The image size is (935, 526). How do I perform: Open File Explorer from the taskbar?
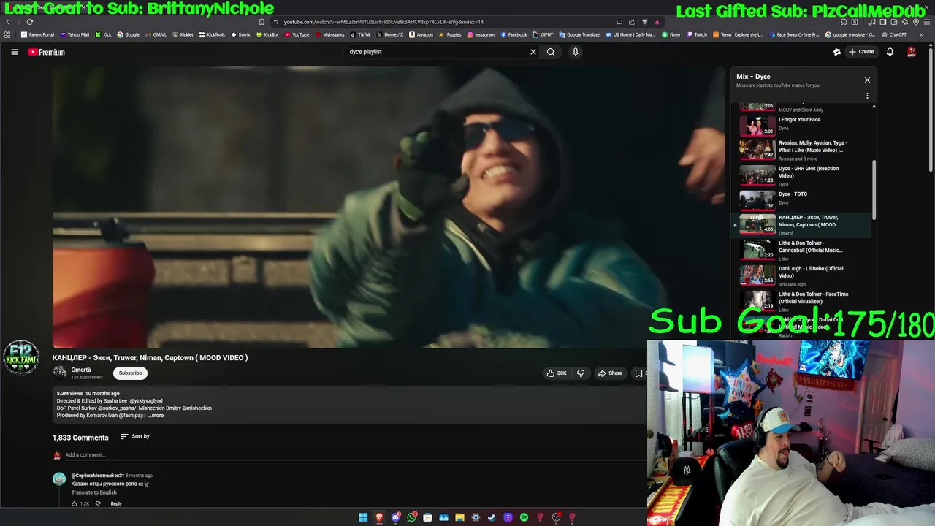click(x=459, y=517)
